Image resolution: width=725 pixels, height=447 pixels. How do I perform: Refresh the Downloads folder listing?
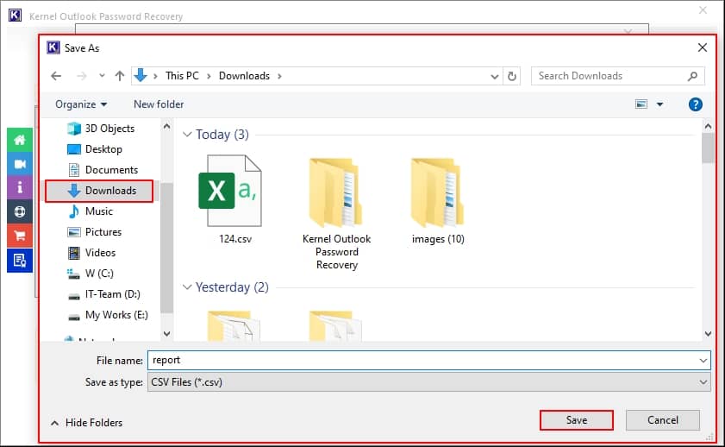[x=513, y=76]
